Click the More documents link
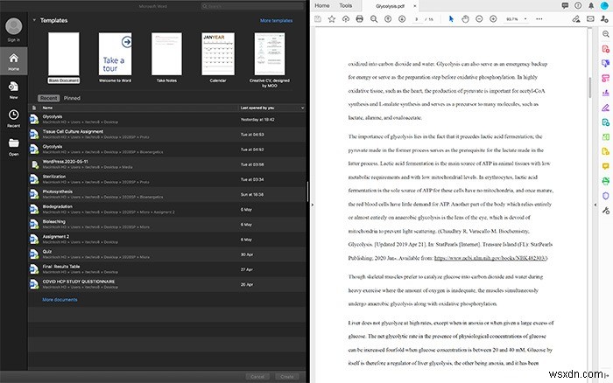Image resolution: width=613 pixels, height=383 pixels. point(60,299)
